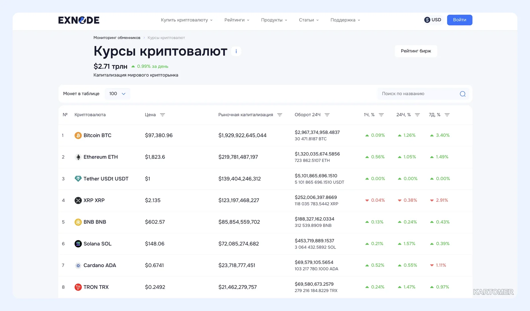Viewport: 530px width, 311px height.
Task: Click the search magnifier icon
Action: click(x=463, y=94)
